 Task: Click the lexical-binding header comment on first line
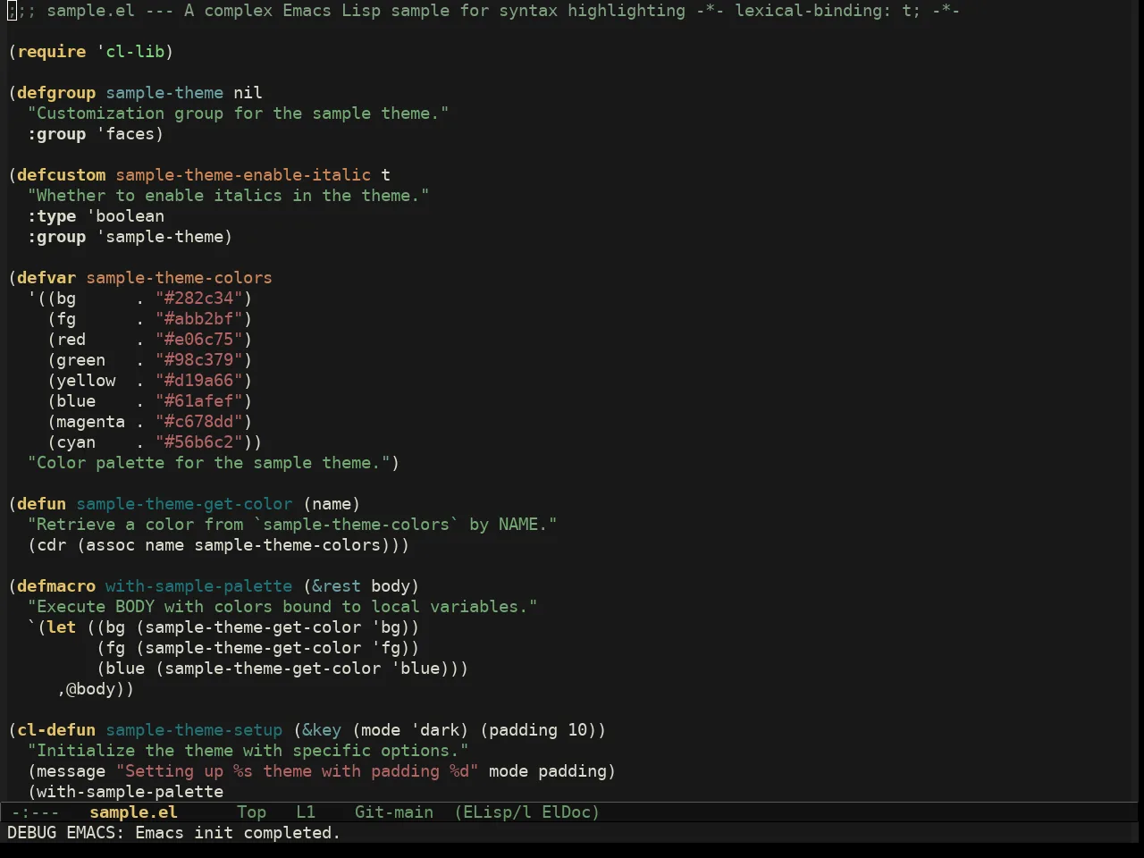[x=828, y=10]
